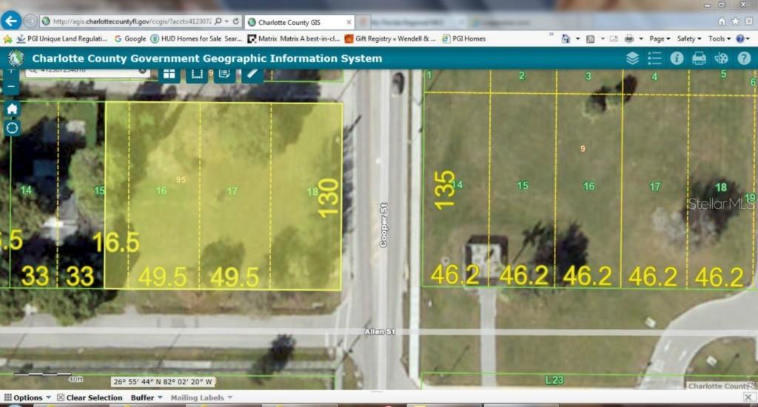Select the measure ruler tool
The image size is (758, 407).
(x=252, y=74)
